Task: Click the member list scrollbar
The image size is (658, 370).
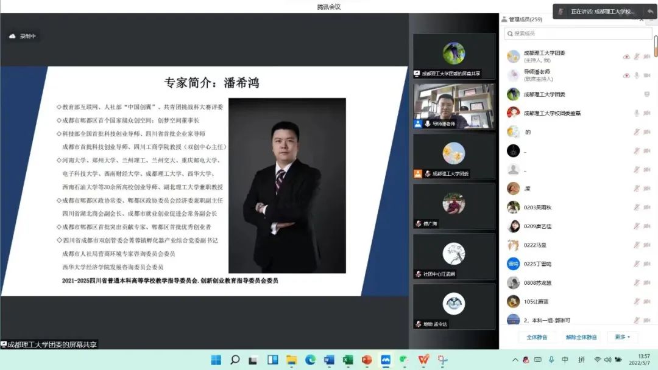Action: click(656, 46)
